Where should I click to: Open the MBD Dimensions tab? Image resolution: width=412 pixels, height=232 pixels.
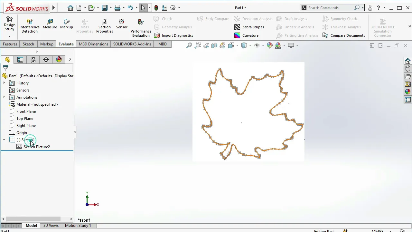(x=93, y=44)
